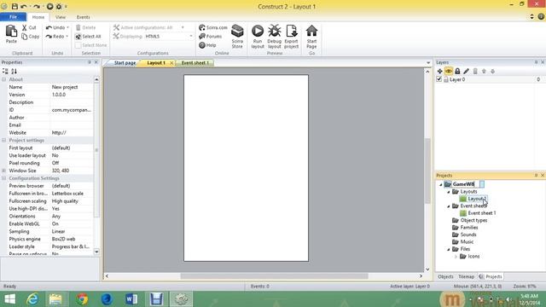Add a new layer with the plus icon
Viewport: 546px width, 307px height.
pos(440,72)
